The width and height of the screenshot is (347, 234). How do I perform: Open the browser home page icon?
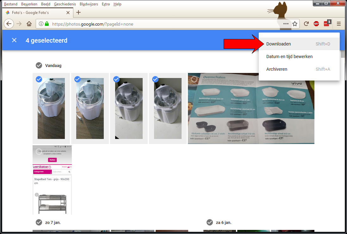click(29, 24)
